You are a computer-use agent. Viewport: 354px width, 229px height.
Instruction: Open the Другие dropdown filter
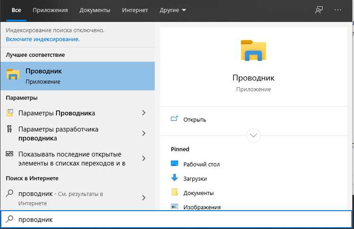tap(173, 10)
